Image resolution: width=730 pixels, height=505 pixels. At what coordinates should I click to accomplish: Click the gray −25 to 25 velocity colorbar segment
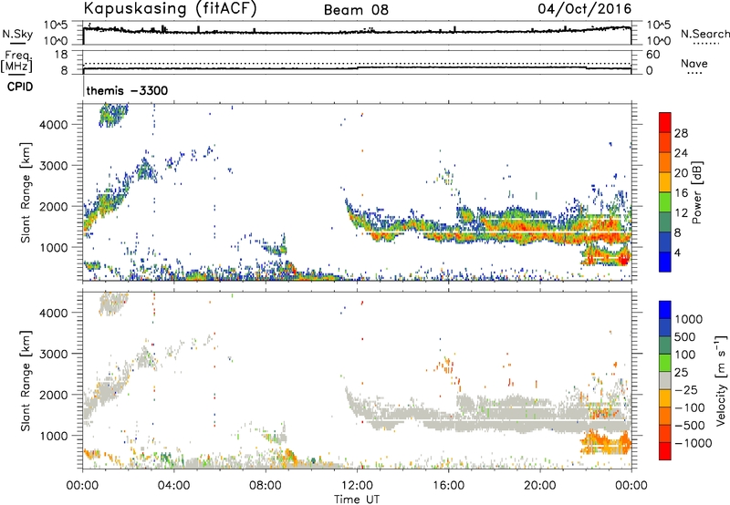click(x=665, y=380)
